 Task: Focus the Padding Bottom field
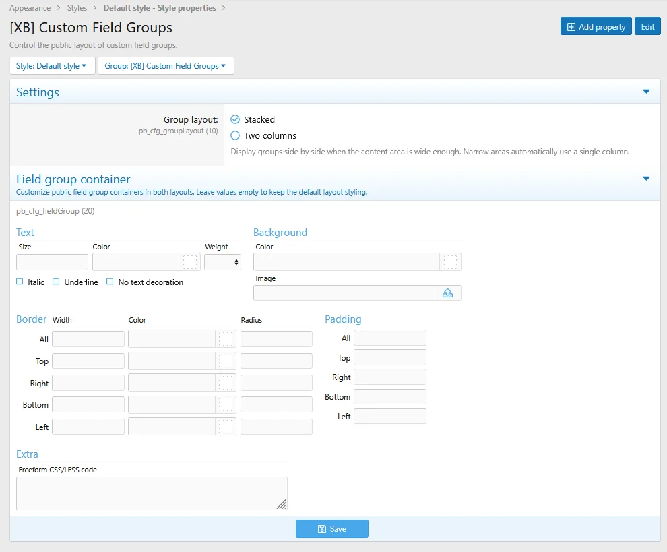click(390, 397)
